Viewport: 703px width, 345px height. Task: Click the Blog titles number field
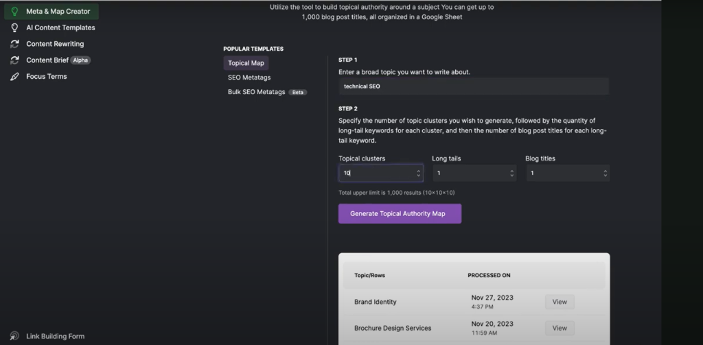tap(568, 173)
